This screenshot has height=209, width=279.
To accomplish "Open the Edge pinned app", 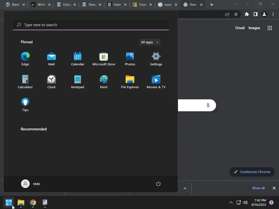I will point(25,59).
